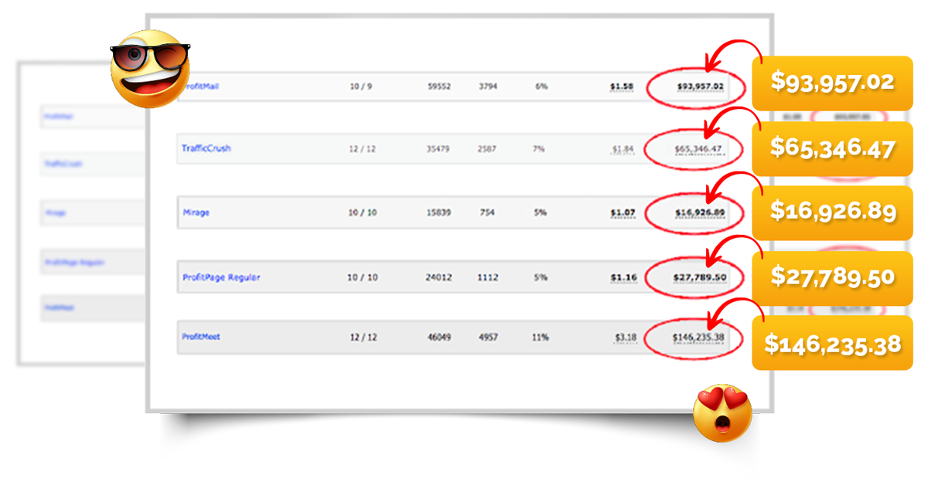Click the orange $65,346.47 badge
Viewport: 928px width, 482px height.
(x=832, y=147)
